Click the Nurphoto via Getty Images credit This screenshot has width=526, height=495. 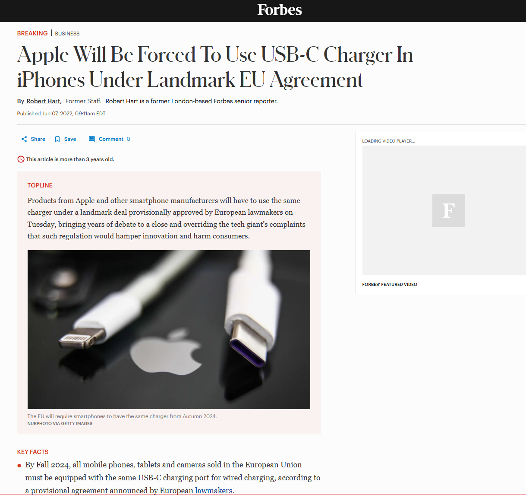click(60, 424)
